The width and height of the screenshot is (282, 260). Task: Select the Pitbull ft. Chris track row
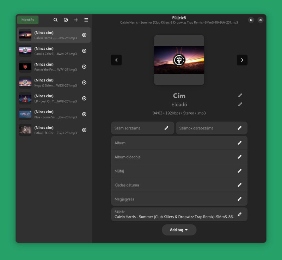tap(54, 130)
